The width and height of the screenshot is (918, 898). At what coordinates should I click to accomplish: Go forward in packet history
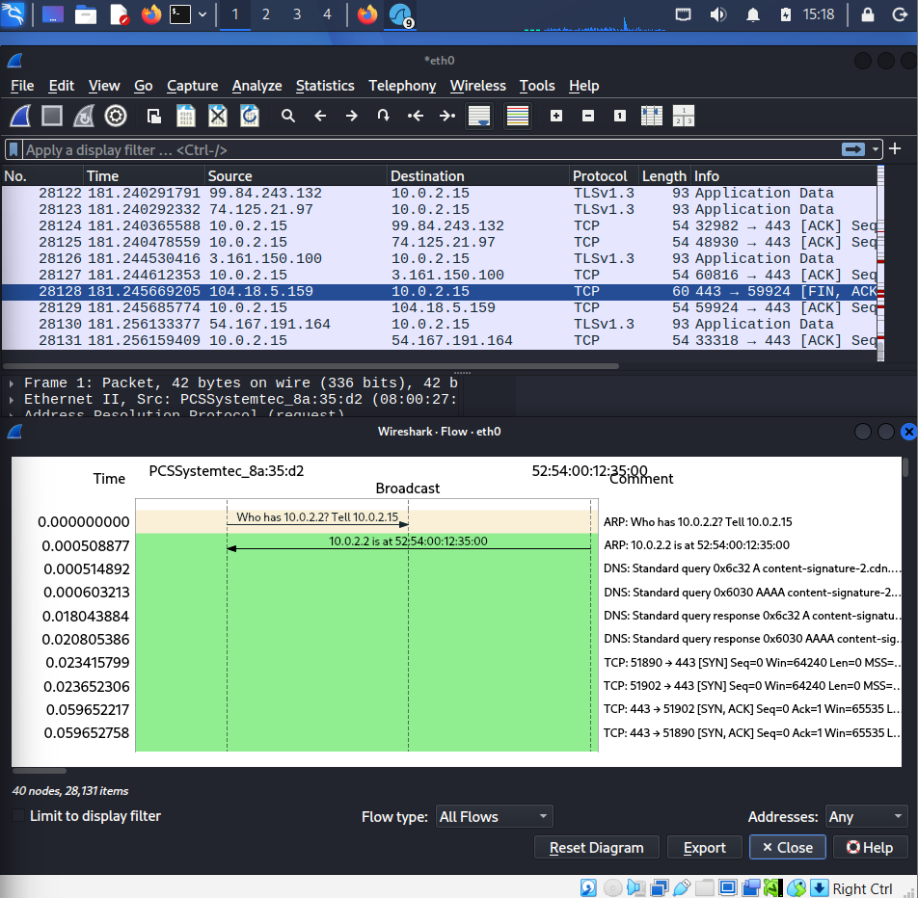coord(351,116)
